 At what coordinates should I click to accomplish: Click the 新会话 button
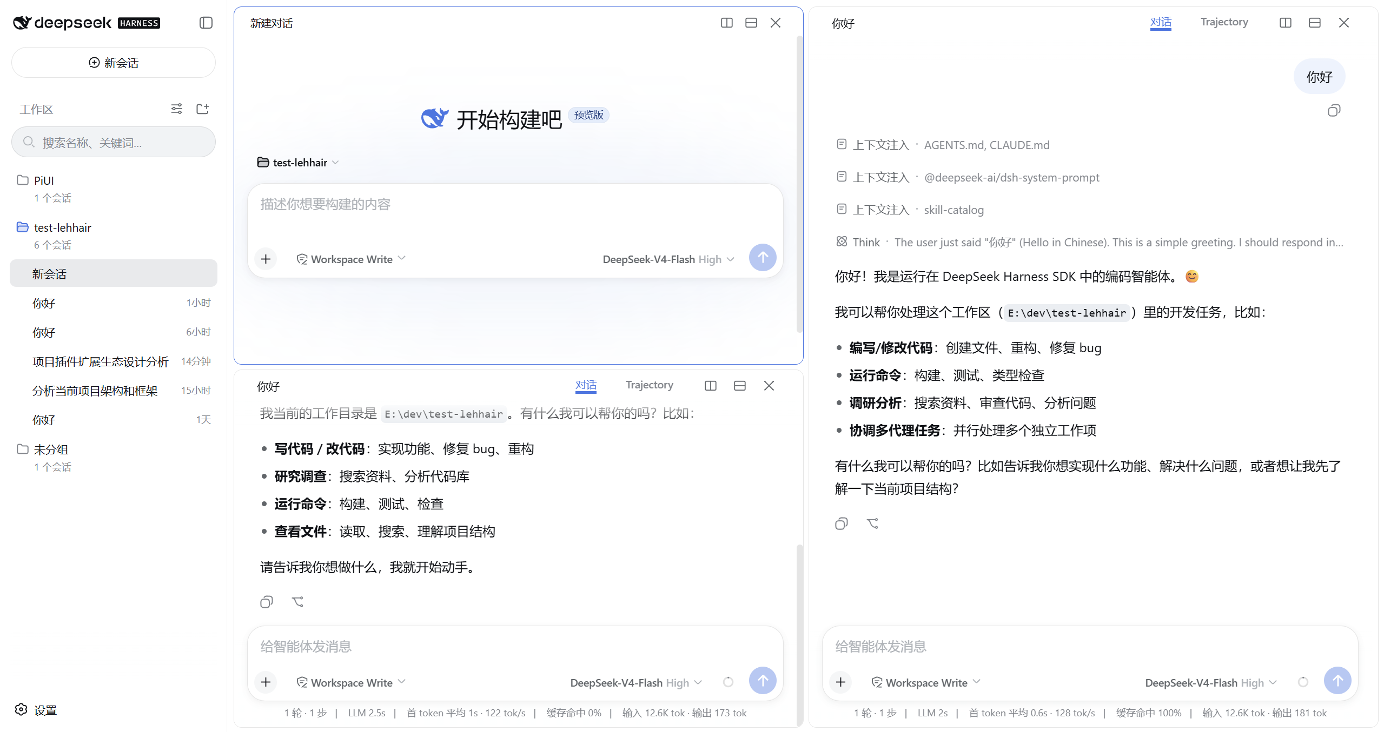point(114,63)
